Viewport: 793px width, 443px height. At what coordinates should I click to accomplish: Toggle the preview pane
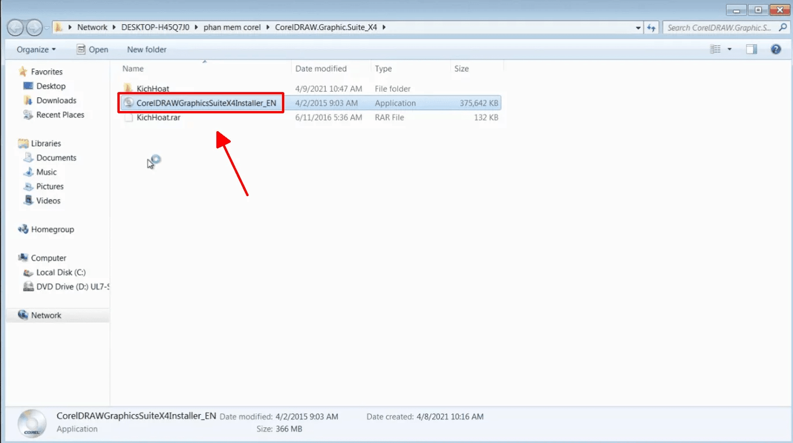coord(752,49)
